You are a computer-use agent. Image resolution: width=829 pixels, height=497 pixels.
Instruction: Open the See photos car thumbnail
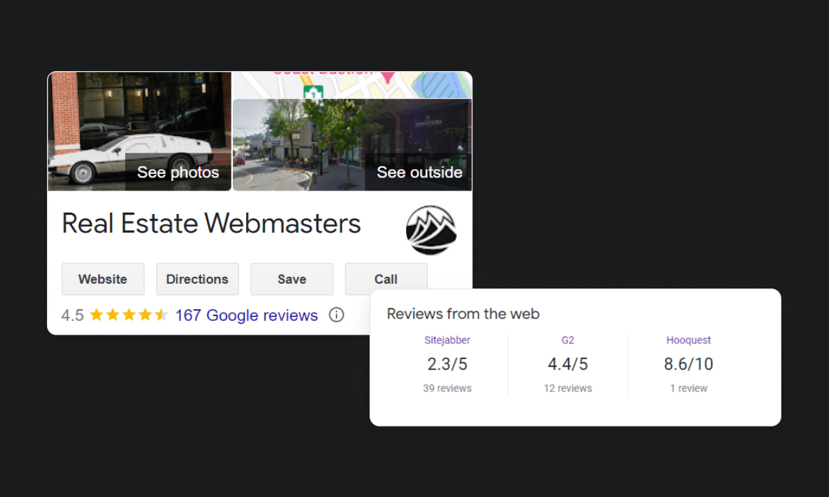140,131
